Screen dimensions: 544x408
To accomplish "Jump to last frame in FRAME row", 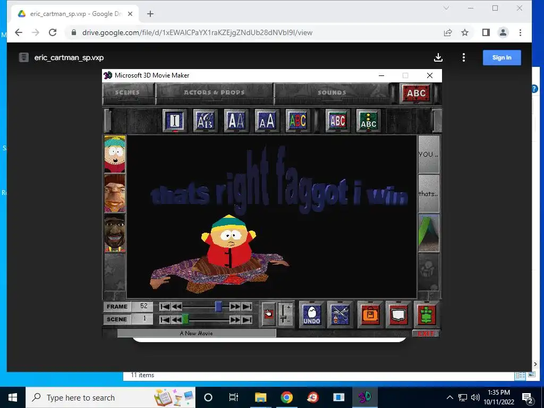I will click(x=247, y=307).
